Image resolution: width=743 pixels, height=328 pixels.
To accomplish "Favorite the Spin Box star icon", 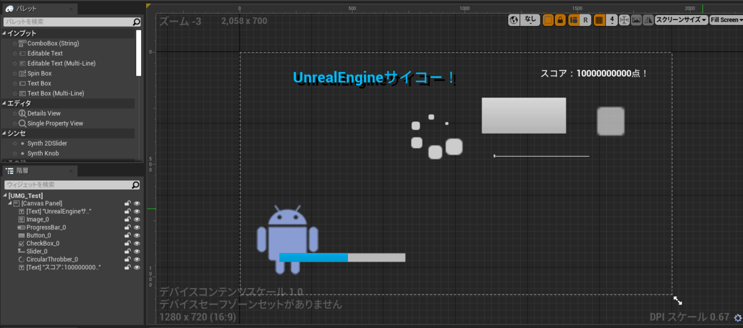I will coord(15,73).
